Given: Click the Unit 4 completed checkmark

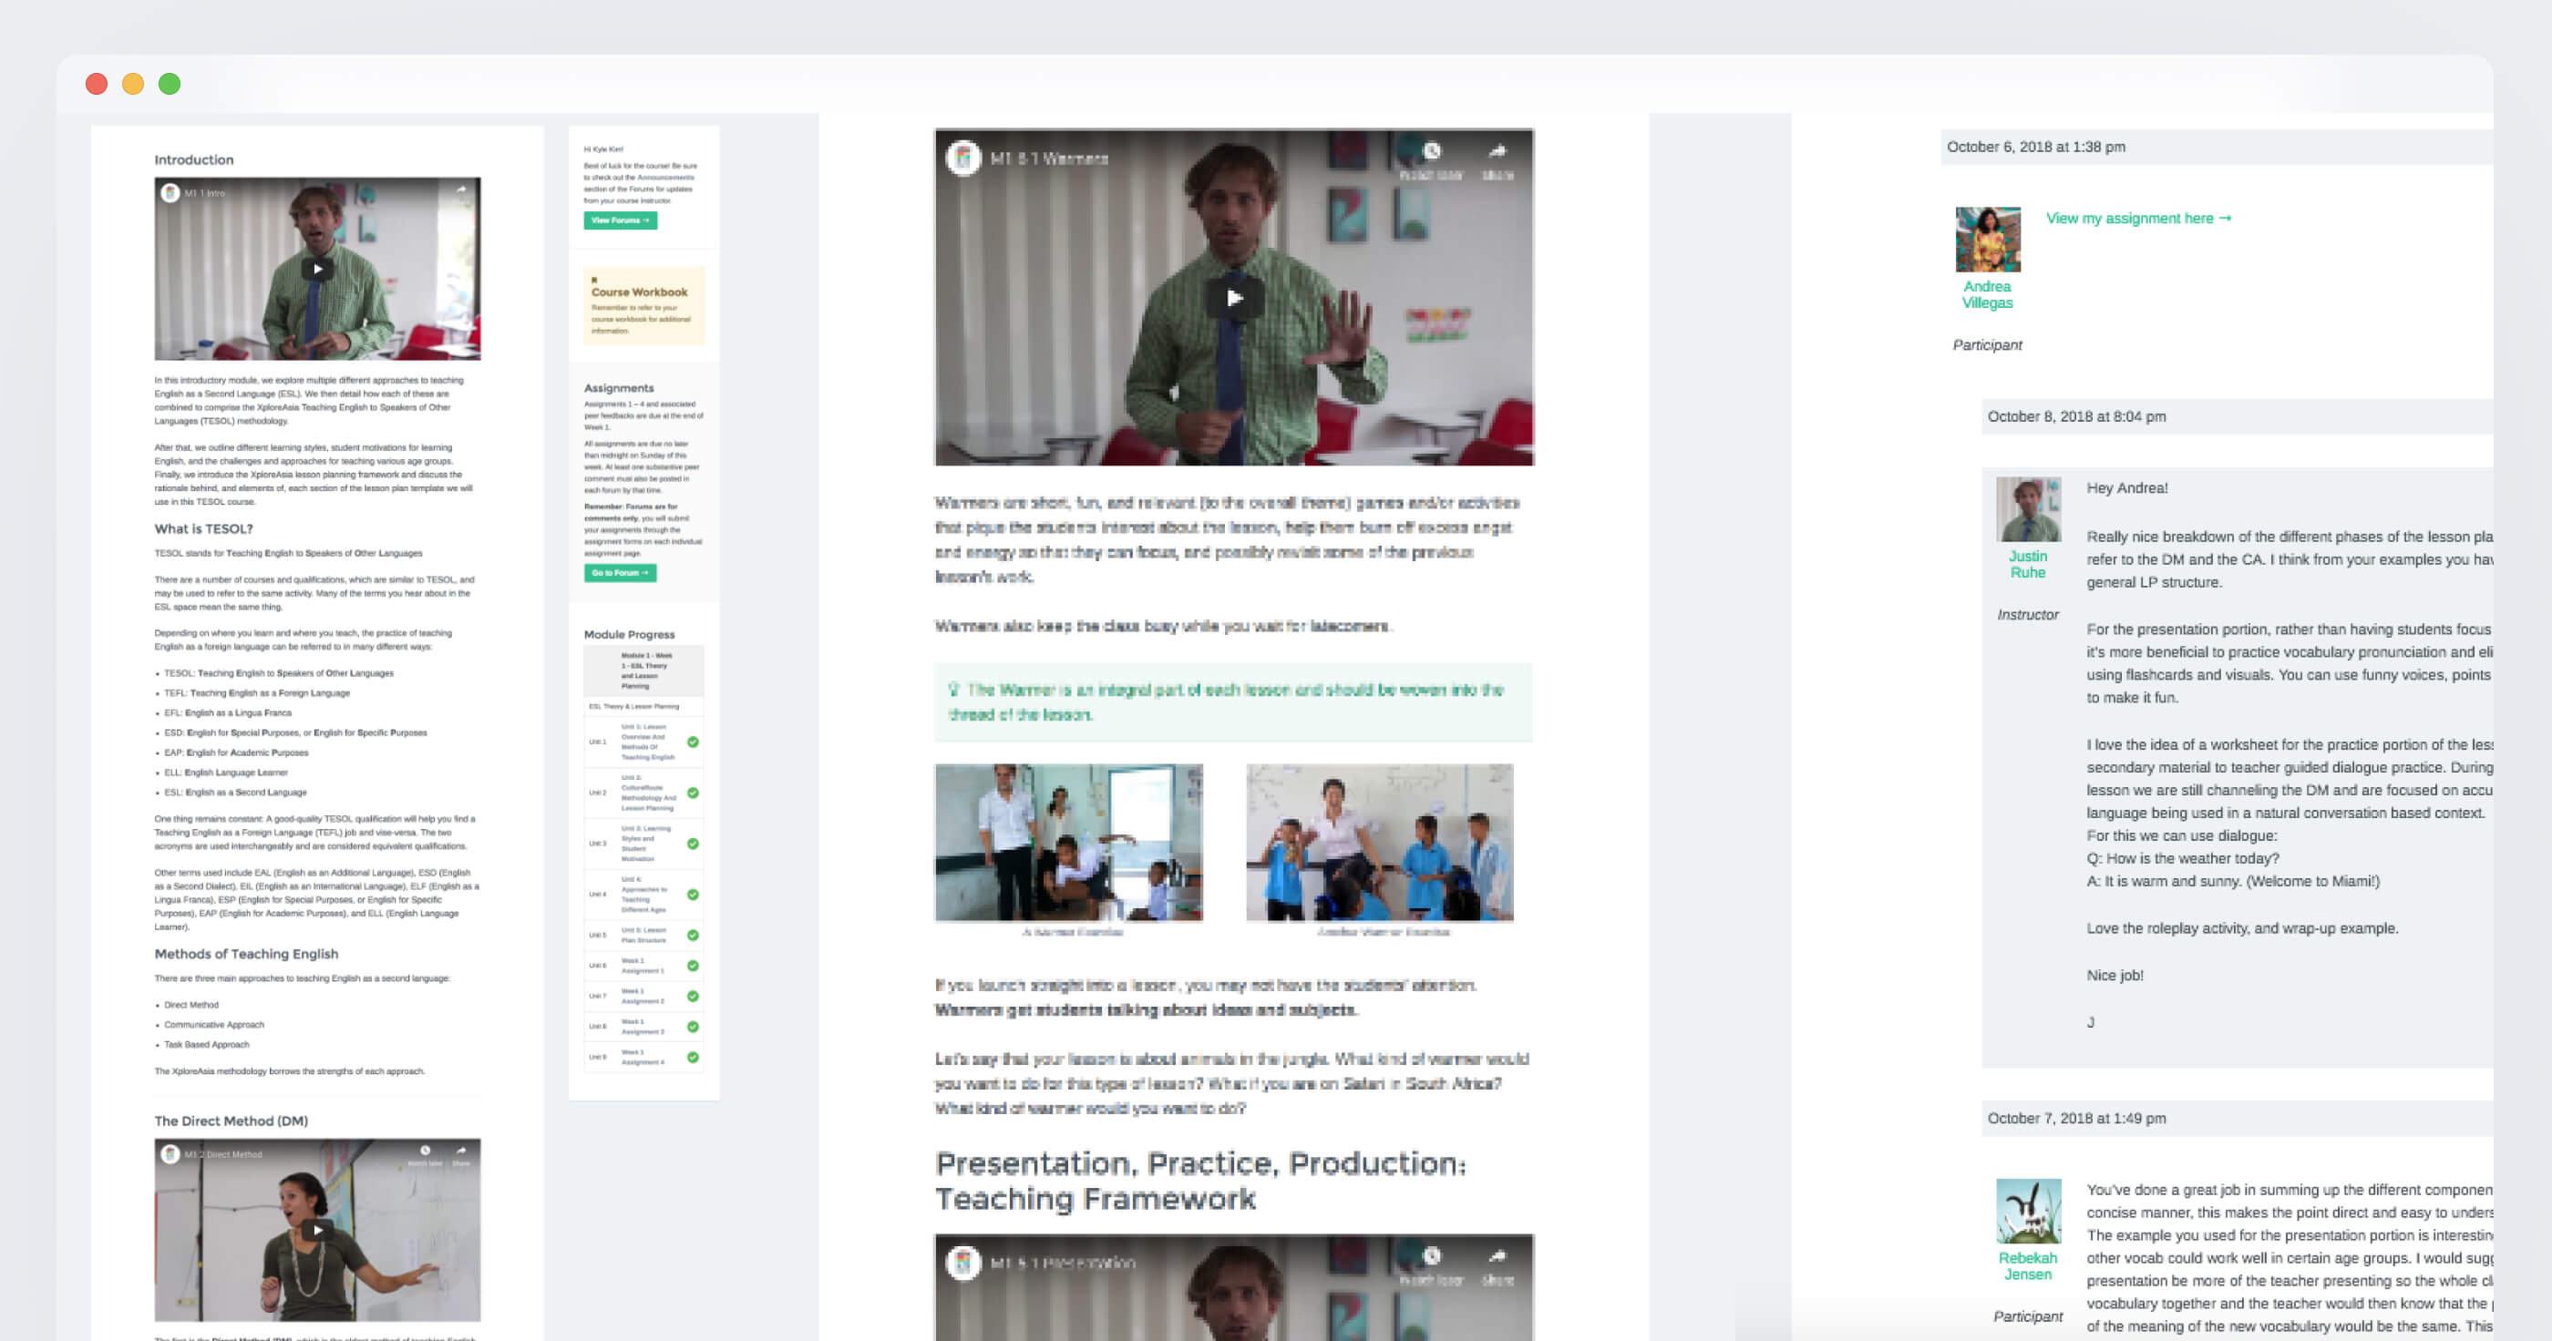Looking at the screenshot, I should (x=694, y=895).
